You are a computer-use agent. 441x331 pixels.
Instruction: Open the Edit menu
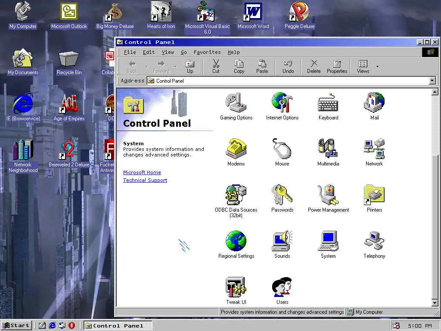pyautogui.click(x=149, y=52)
